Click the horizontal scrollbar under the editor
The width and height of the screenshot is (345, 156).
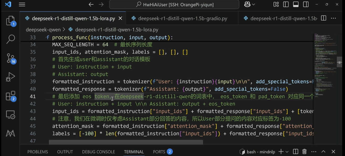(126, 142)
